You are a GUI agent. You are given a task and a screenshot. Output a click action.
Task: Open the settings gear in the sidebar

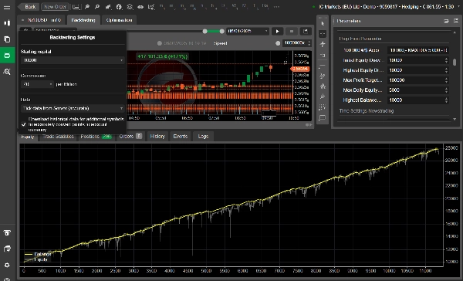pos(7,265)
